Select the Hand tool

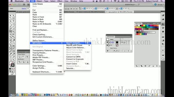coord(10,60)
